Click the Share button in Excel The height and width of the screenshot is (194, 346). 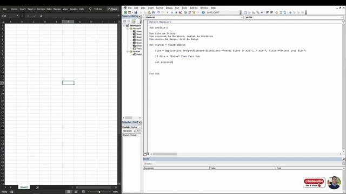coord(113,9)
